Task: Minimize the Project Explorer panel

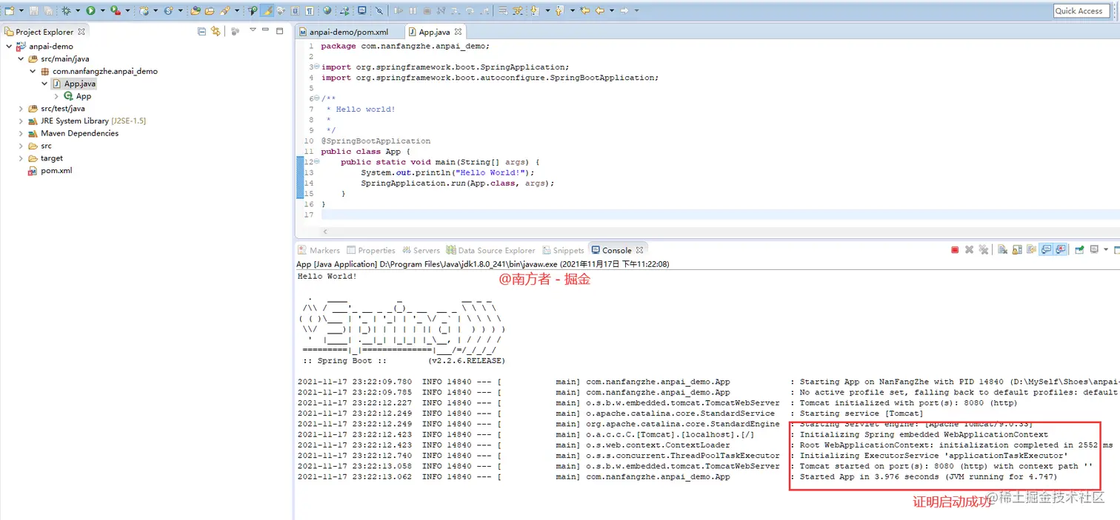Action: (266, 30)
